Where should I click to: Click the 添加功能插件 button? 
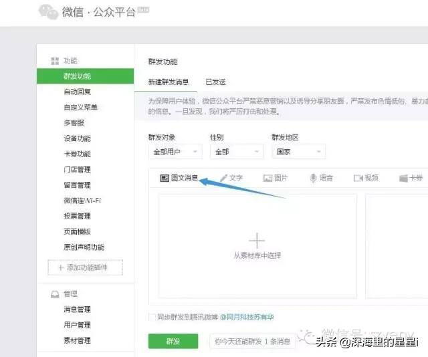coord(85,267)
